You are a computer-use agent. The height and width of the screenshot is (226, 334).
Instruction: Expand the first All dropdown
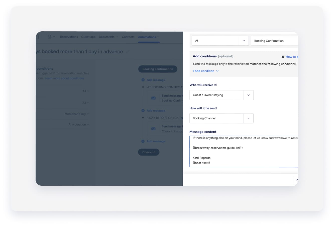pos(86,91)
